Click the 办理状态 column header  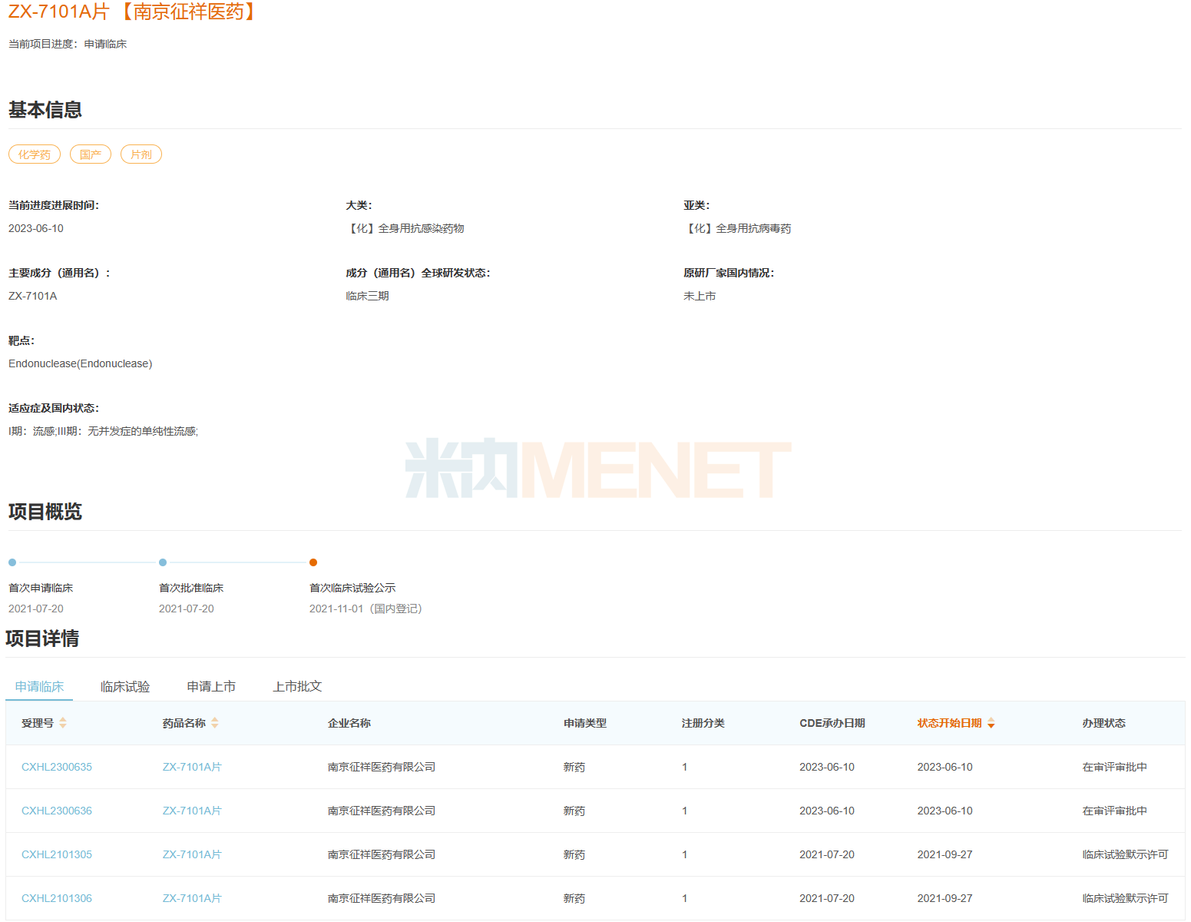pos(1104,723)
